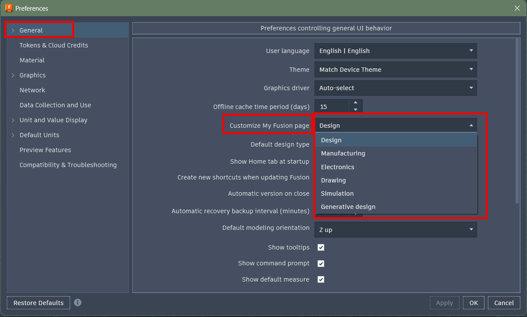Open the Default modeling orientation dropdown
This screenshot has width=527, height=317.
396,230
